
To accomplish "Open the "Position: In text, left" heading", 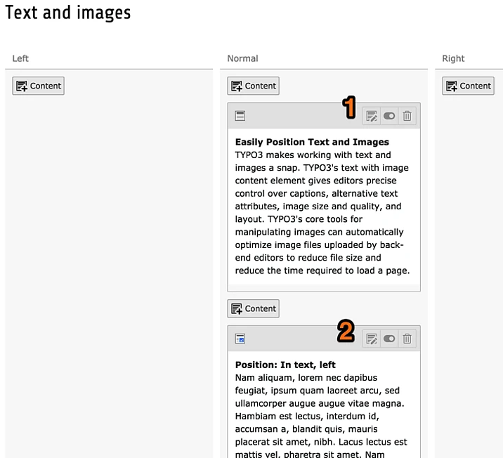I will [285, 365].
